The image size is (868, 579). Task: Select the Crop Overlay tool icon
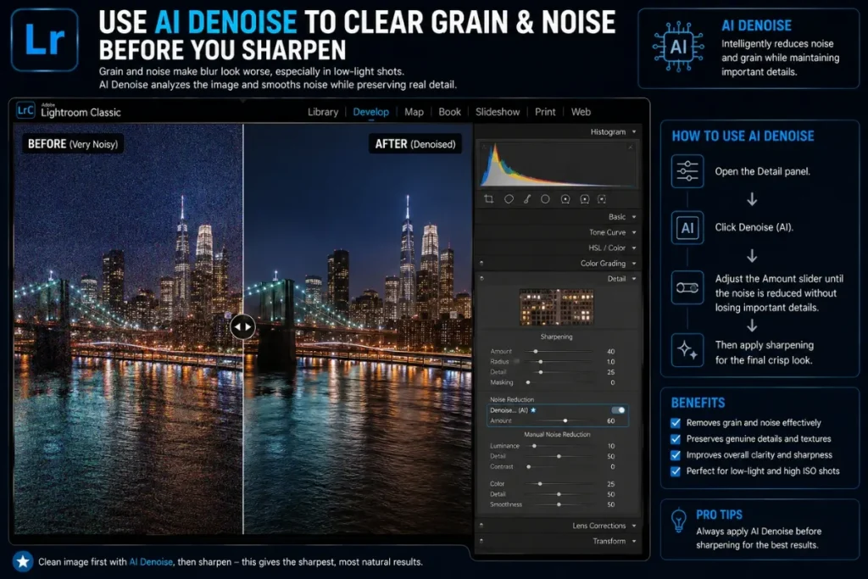pos(489,198)
